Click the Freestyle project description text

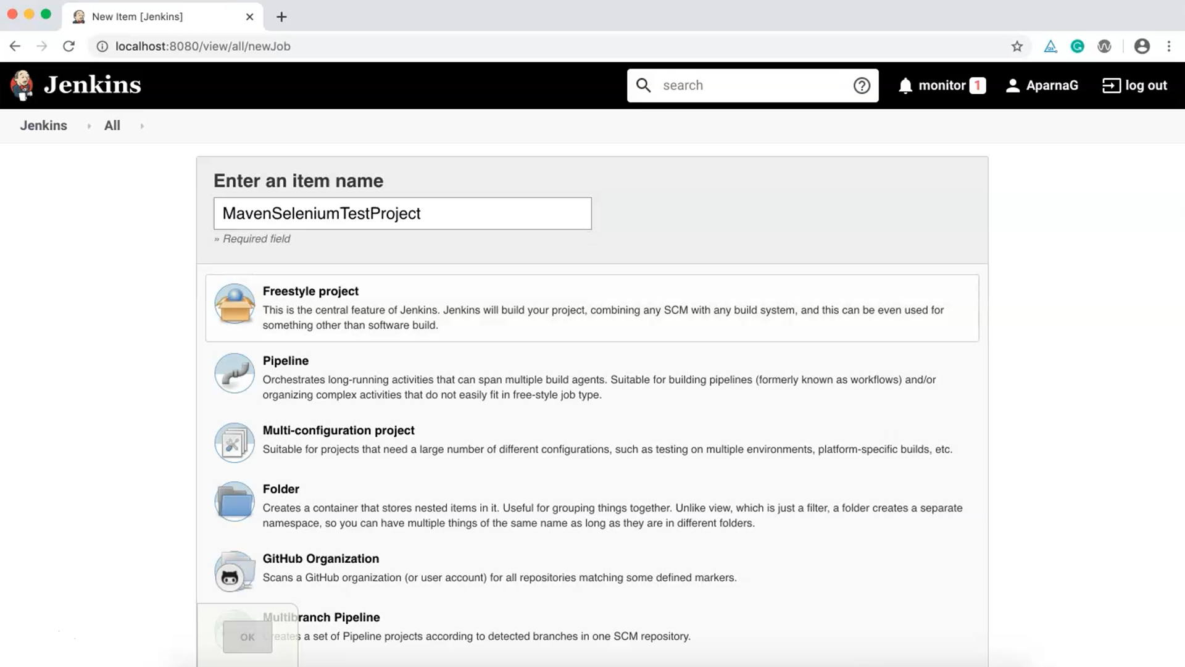click(603, 317)
